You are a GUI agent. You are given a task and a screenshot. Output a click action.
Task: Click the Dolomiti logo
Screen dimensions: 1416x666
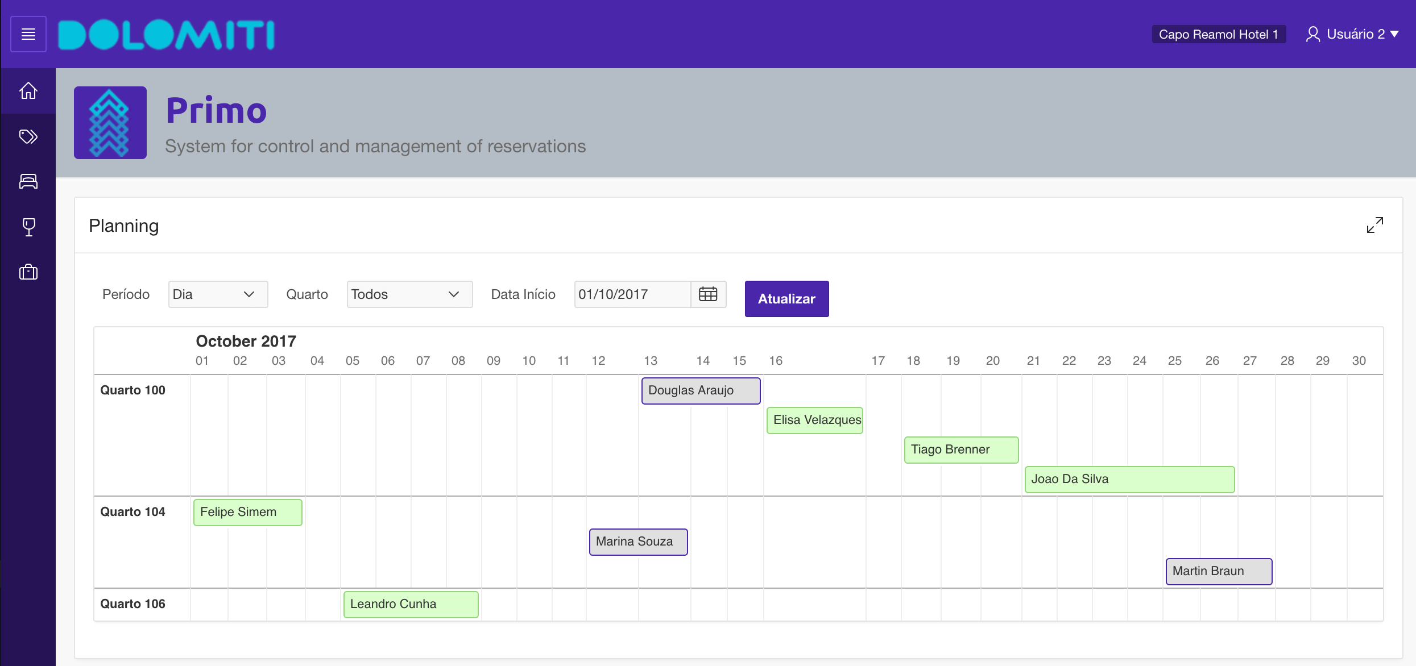167,35
